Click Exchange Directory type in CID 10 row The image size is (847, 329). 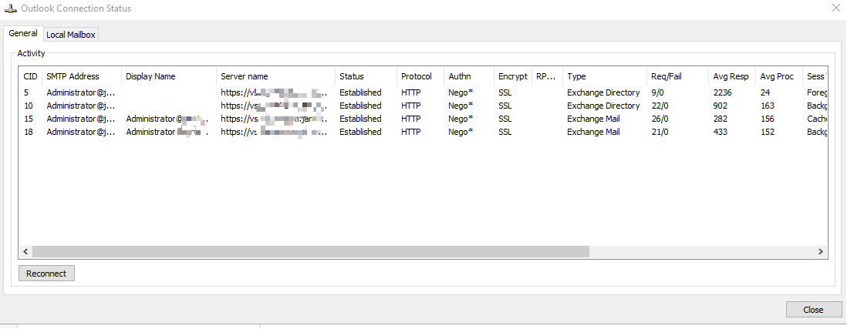tap(603, 106)
